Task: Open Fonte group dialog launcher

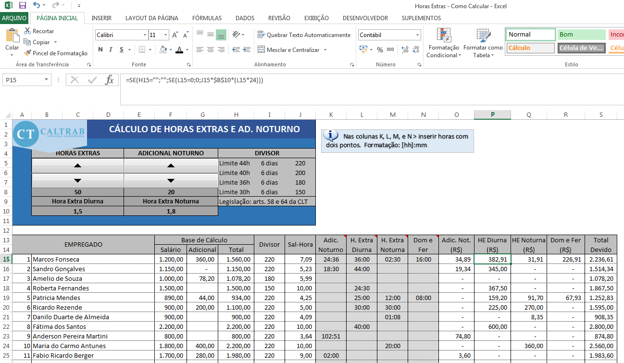Action: (x=188, y=64)
